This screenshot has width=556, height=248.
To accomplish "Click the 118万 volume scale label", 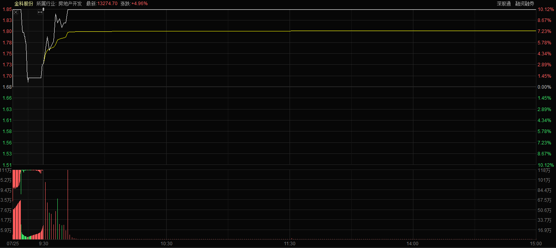I will tap(544, 170).
